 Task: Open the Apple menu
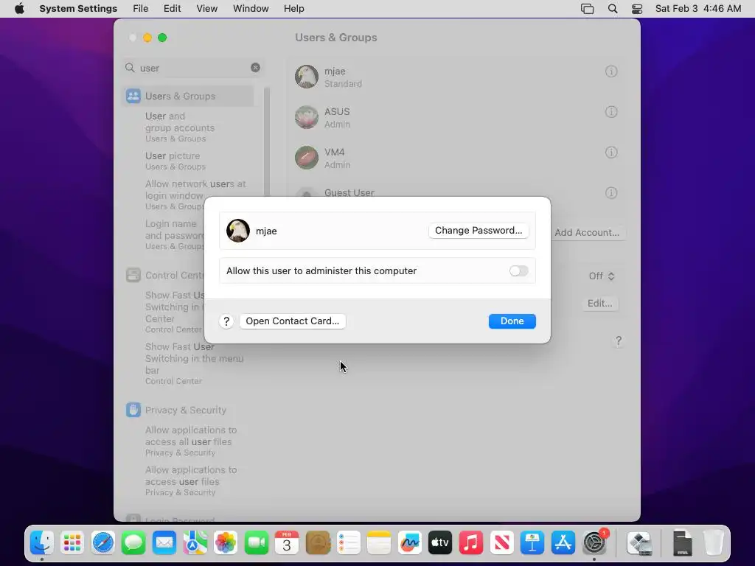[x=19, y=9]
